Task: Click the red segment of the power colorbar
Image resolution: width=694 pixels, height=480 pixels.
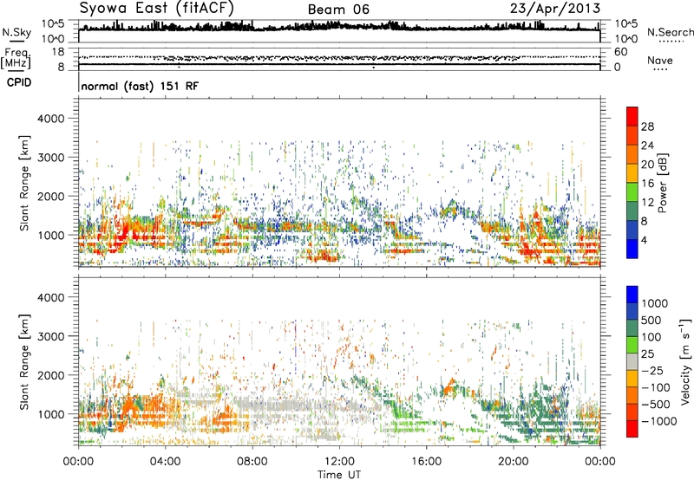Action: [x=632, y=116]
